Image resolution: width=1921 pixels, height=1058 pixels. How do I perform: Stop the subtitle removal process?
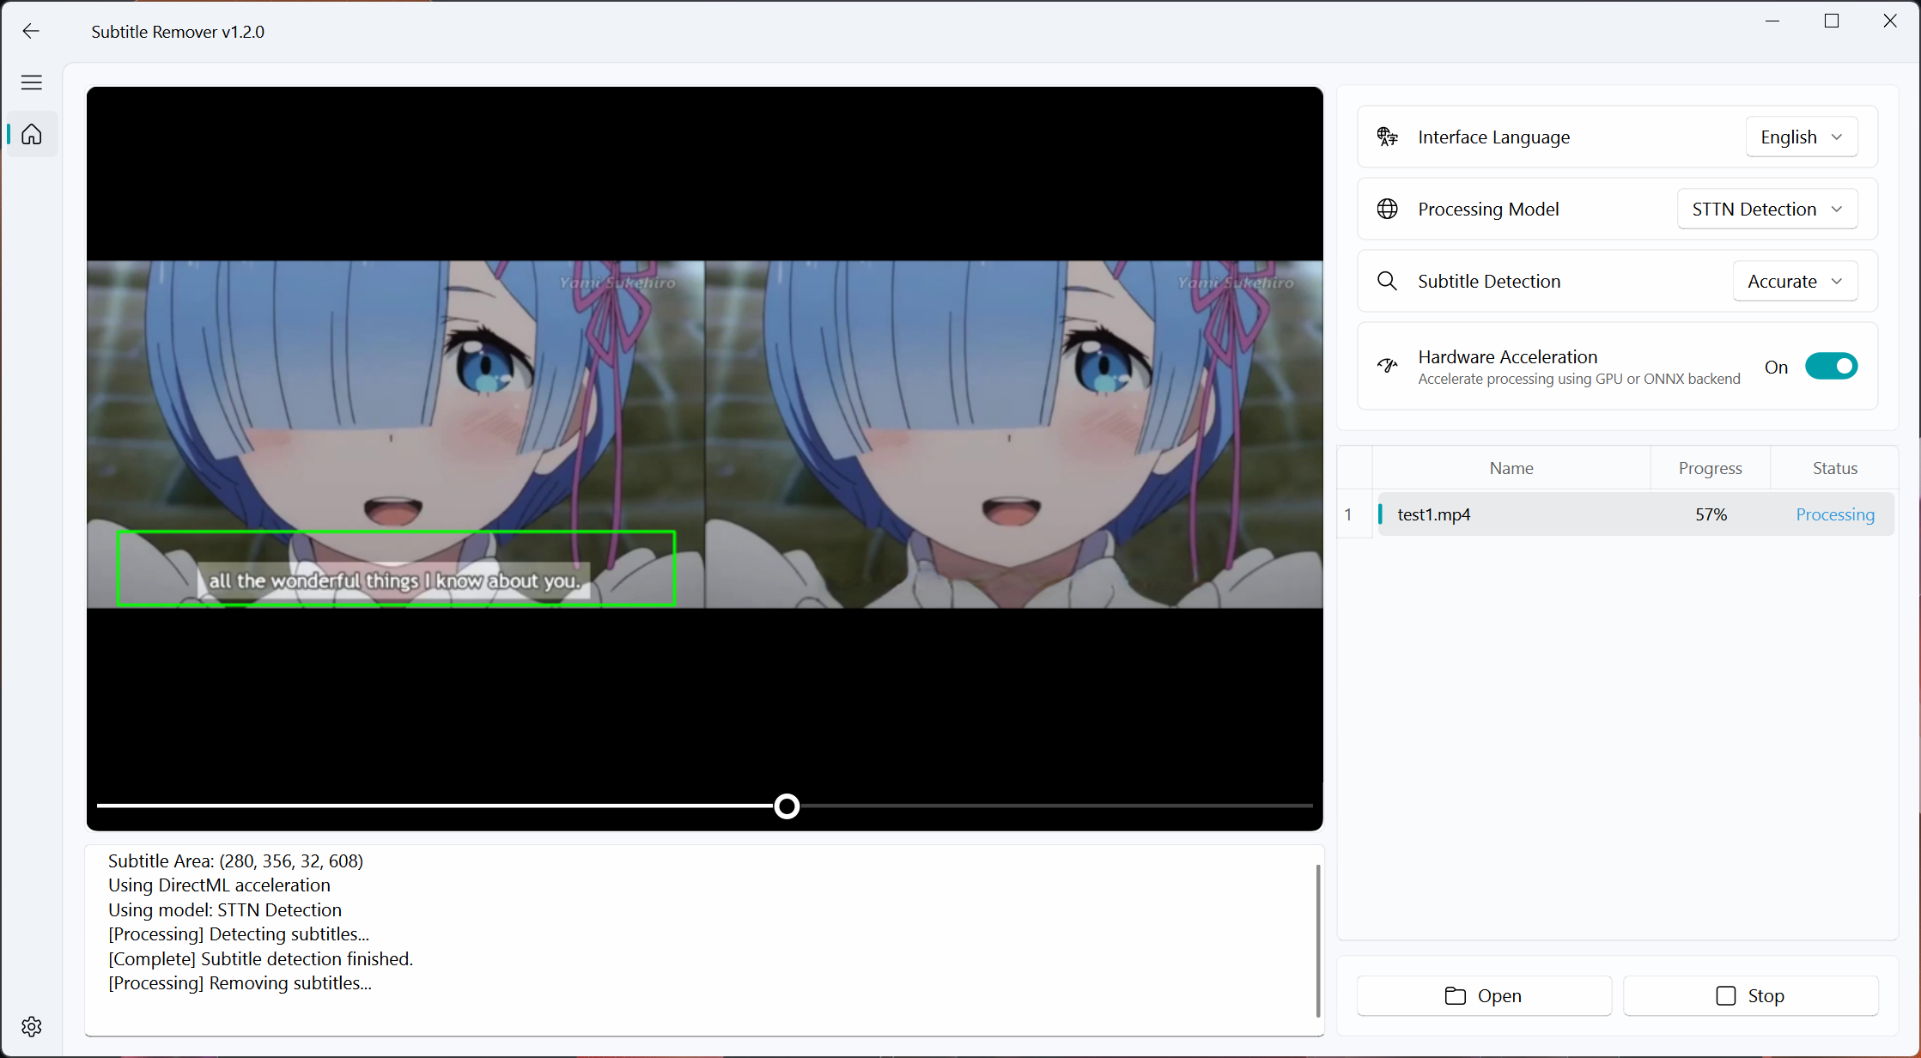click(1751, 995)
